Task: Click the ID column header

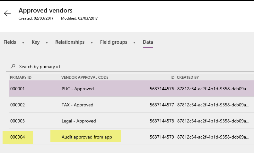Action: tap(172, 77)
